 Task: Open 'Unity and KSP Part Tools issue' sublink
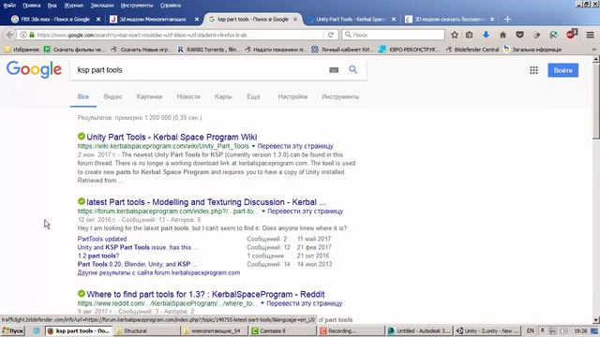click(134, 247)
